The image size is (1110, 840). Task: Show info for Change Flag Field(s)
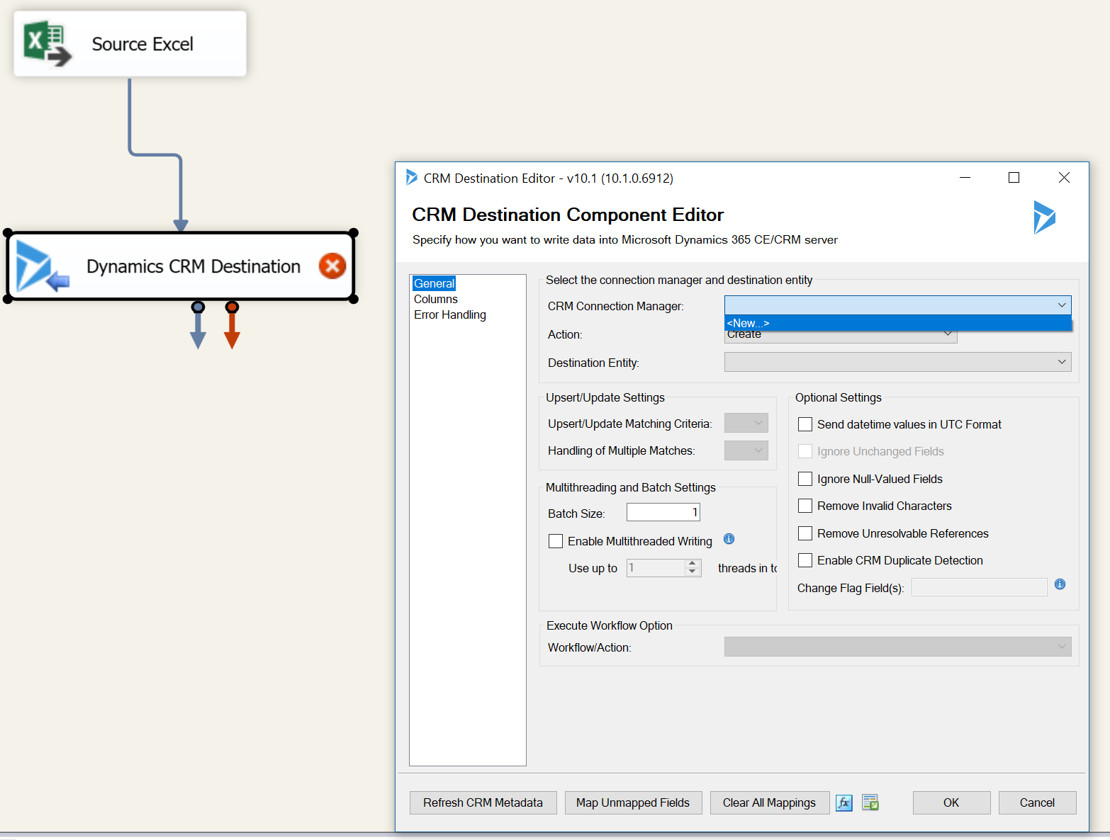(x=1060, y=584)
